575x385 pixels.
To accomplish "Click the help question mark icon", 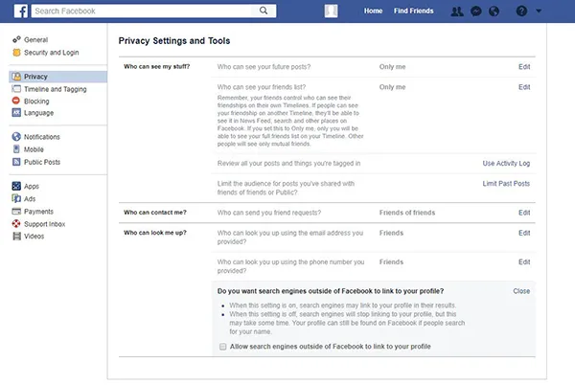I will 521,11.
